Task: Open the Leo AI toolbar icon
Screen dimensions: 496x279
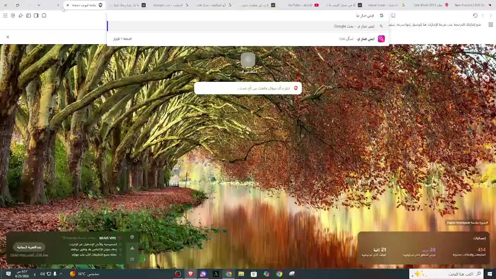Action: [x=21, y=15]
